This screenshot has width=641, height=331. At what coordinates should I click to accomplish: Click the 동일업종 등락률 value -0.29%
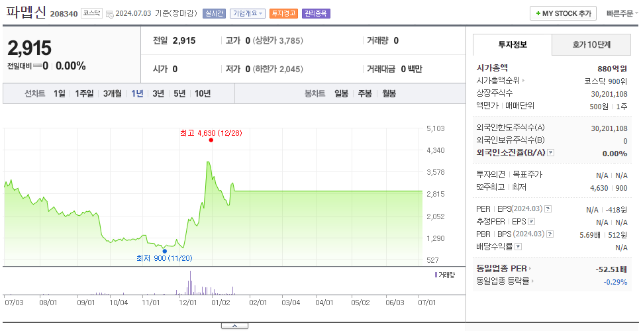tap(615, 282)
